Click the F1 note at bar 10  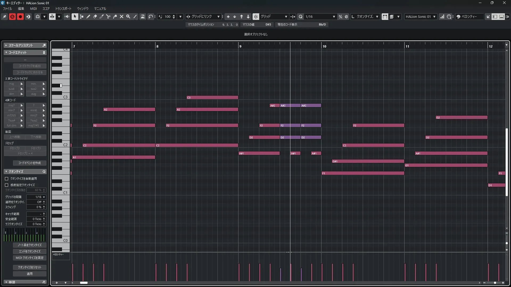click(x=362, y=173)
